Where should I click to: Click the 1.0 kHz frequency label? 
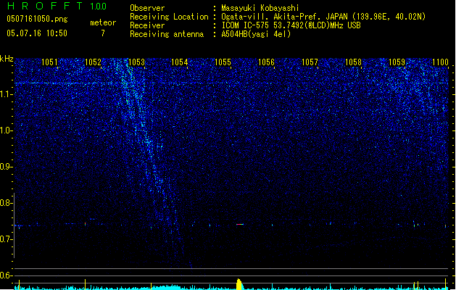(x=6, y=130)
